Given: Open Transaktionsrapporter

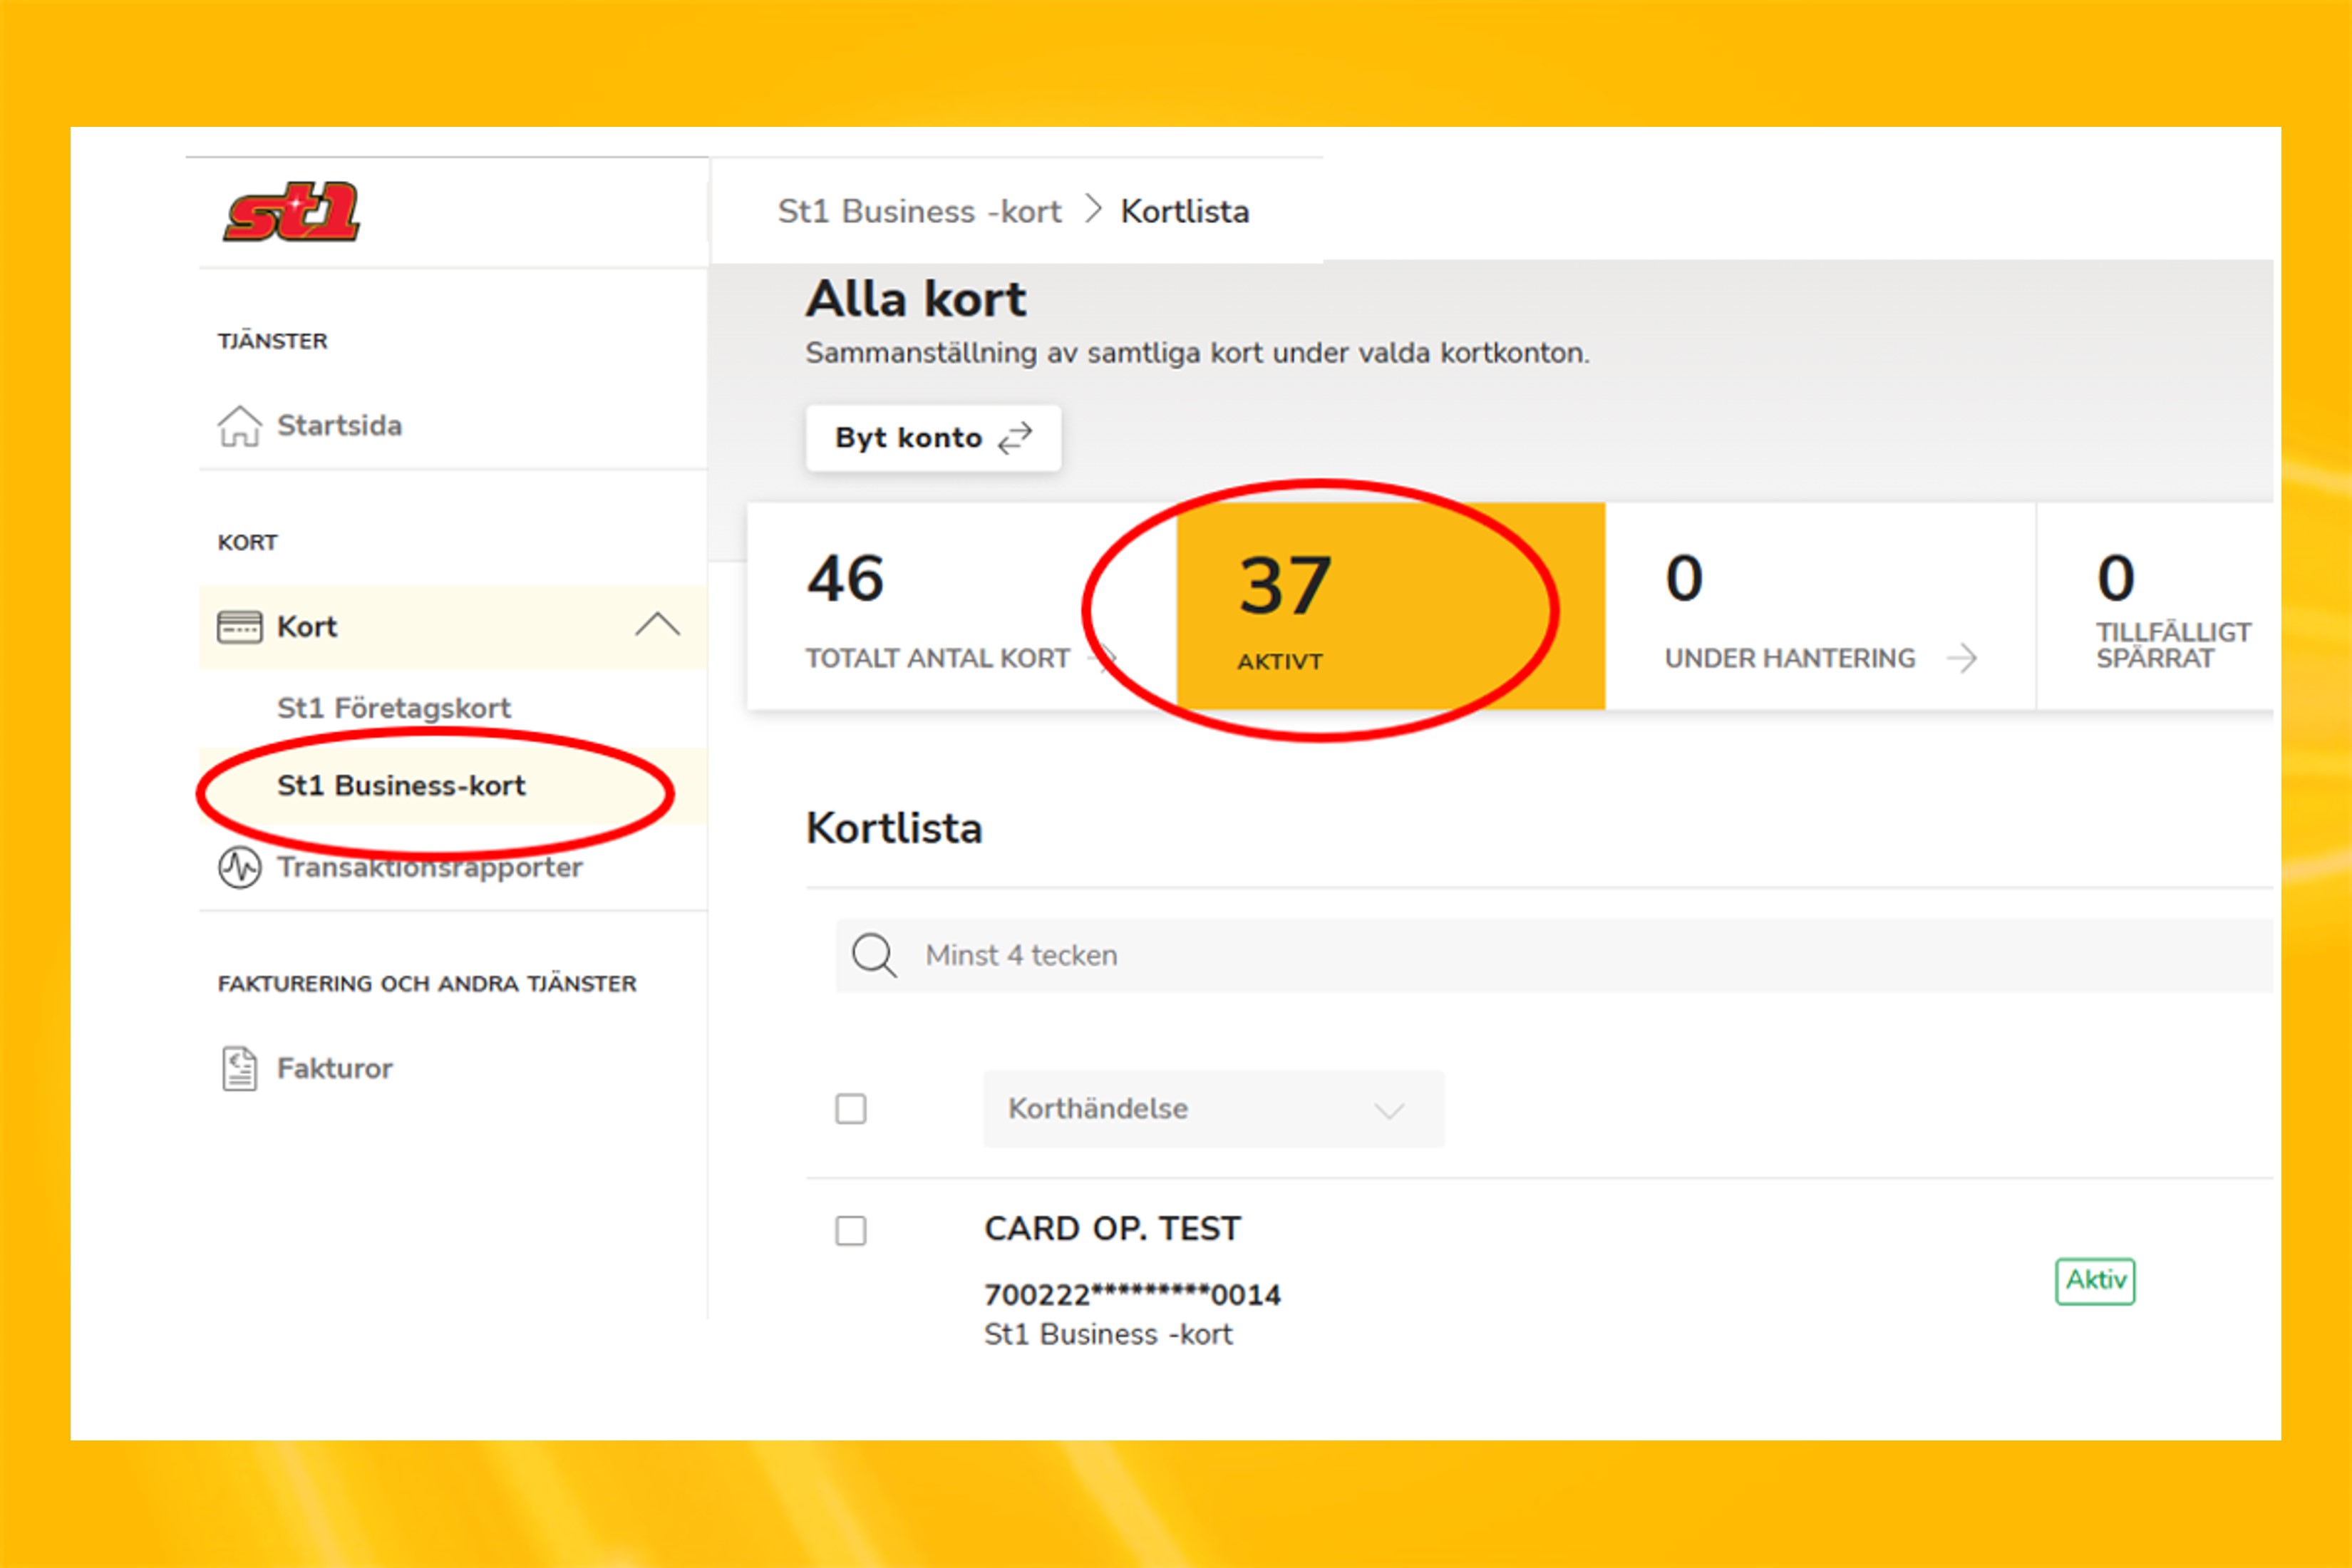Looking at the screenshot, I should point(430,867).
